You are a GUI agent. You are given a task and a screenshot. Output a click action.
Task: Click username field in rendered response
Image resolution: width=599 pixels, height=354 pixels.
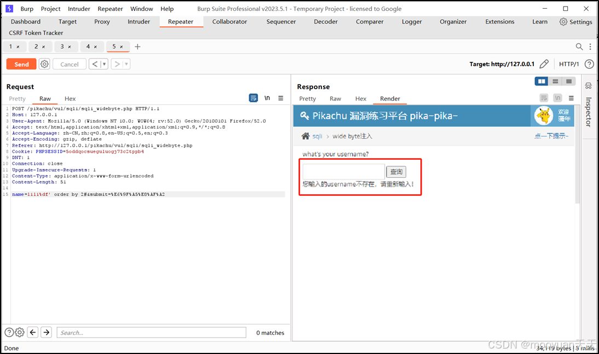click(x=343, y=171)
